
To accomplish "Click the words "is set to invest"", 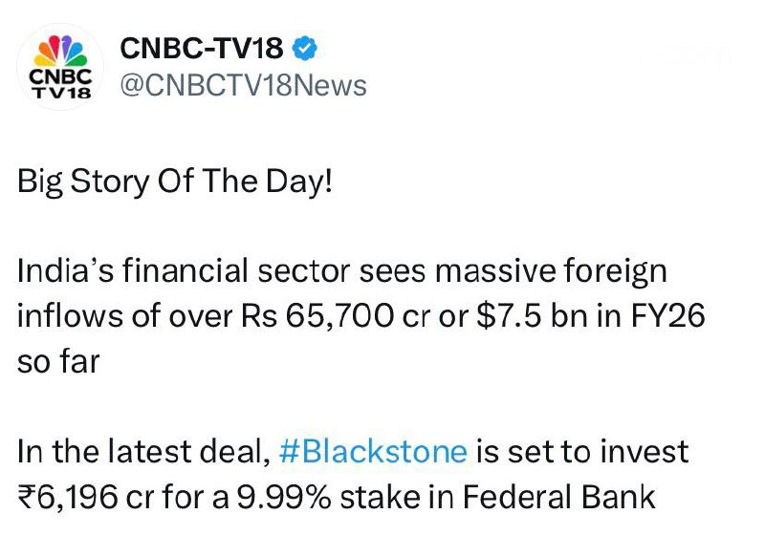I will coord(581,451).
